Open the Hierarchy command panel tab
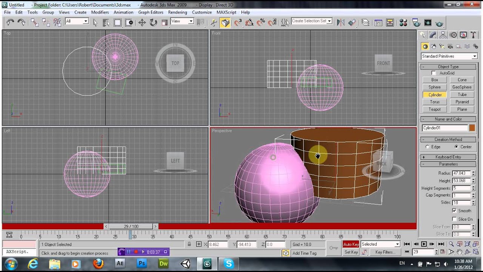The height and width of the screenshot is (272, 483). click(x=443, y=35)
